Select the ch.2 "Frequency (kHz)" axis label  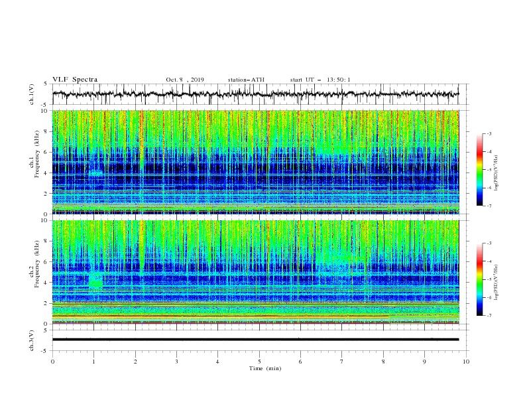[37, 264]
